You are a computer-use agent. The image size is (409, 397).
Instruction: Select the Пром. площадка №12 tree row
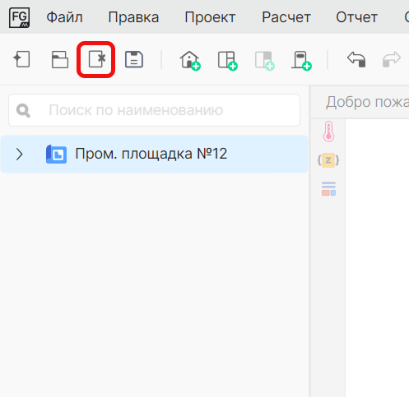pos(154,154)
